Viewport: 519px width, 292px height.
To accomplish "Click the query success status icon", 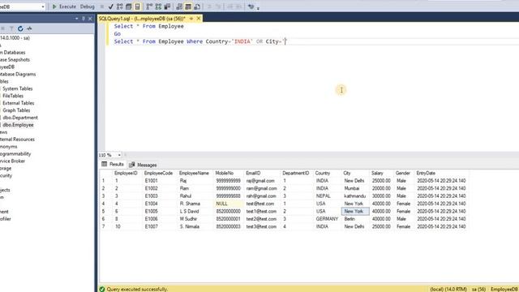I will point(102,289).
